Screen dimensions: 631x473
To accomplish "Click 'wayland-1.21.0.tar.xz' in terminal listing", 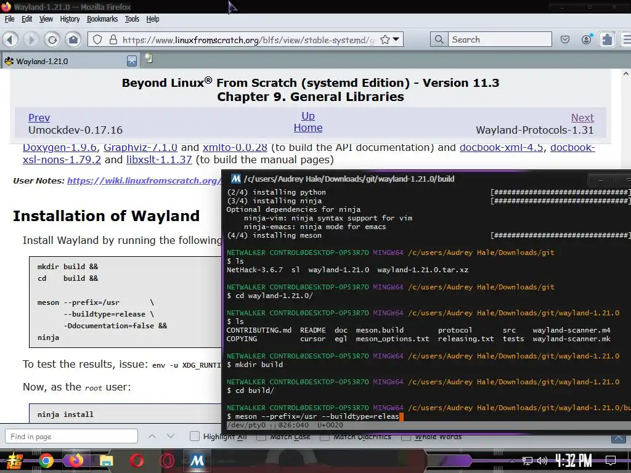I will tap(423, 270).
